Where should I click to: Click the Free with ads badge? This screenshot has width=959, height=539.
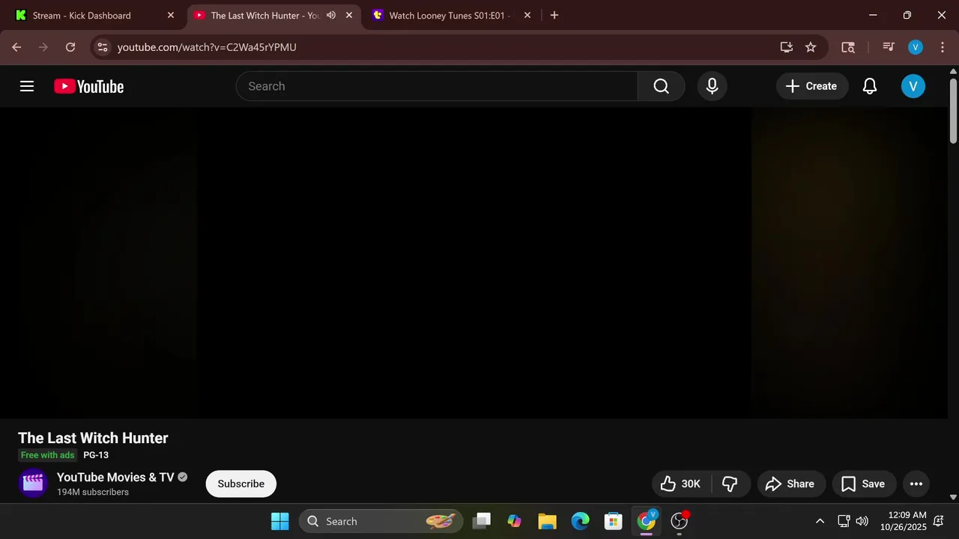pyautogui.click(x=47, y=455)
